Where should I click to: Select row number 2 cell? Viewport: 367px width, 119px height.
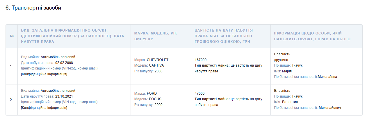pos(11,100)
